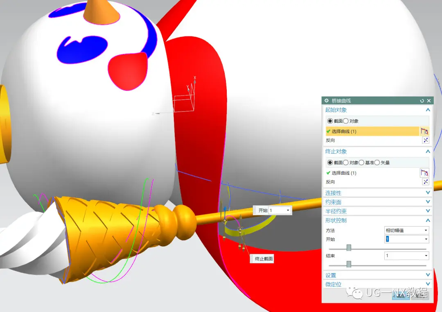The image size is (442, 312).
Task: Select the 矢量 radio button
Action: point(377,162)
